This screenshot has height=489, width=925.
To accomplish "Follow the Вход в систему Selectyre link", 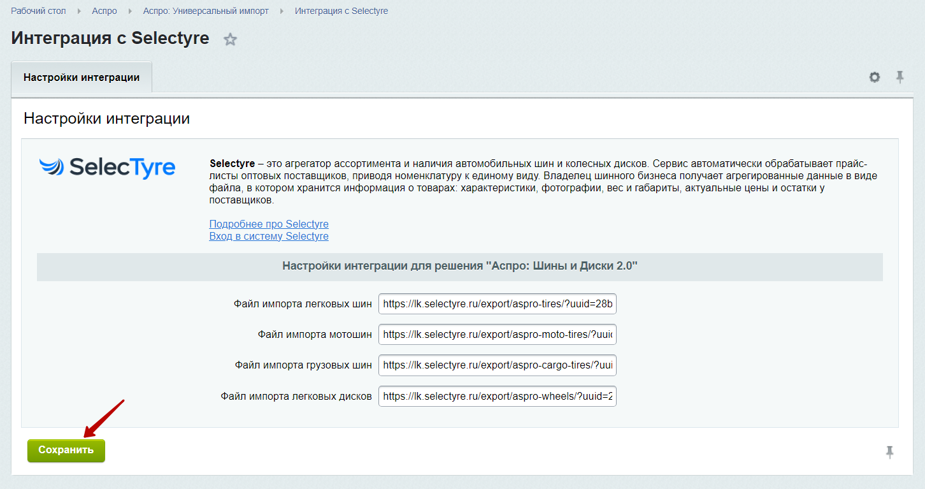I will pyautogui.click(x=269, y=237).
